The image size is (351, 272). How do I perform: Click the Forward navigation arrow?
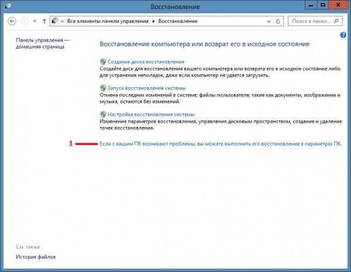[24, 20]
